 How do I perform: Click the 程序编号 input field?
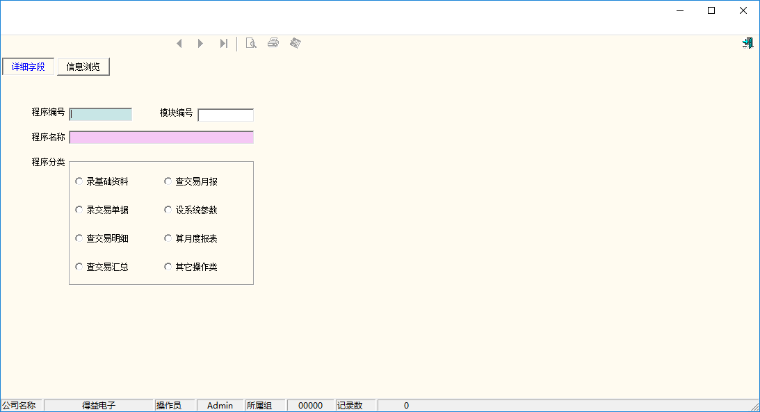click(x=101, y=115)
